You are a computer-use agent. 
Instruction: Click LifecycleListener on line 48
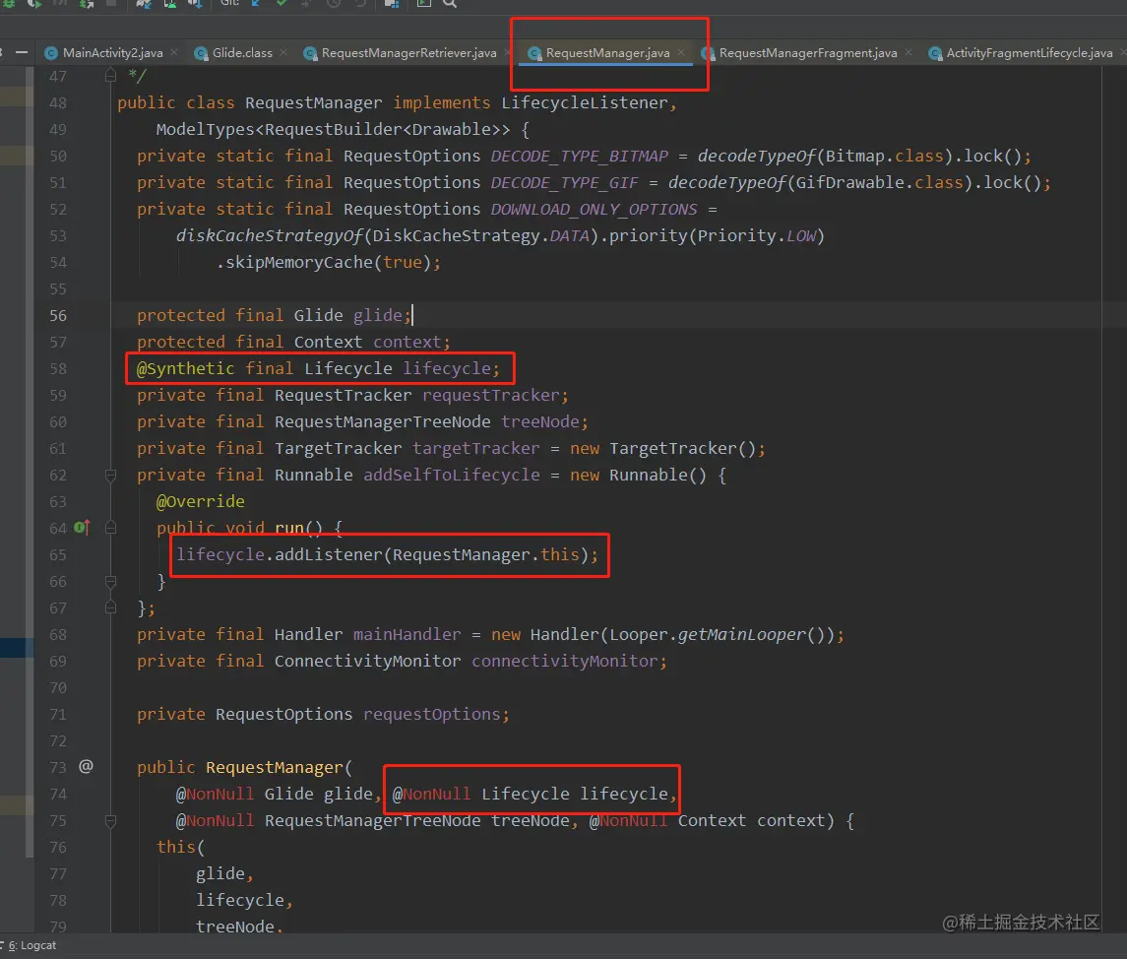[x=585, y=102]
